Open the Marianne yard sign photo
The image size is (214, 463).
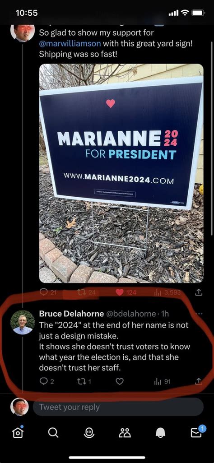(121, 173)
